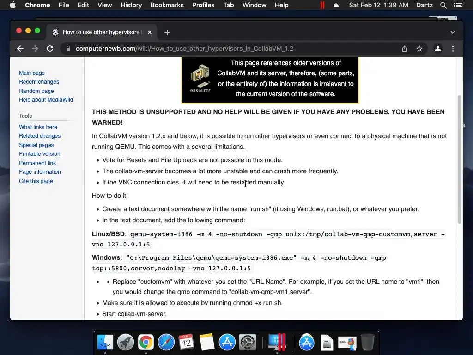
Task: Open Trash in the Dock
Action: coord(367,343)
